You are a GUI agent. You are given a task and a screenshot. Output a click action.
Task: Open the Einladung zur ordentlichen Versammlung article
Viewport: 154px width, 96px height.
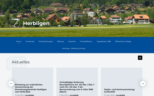pyautogui.click(x=31, y=88)
